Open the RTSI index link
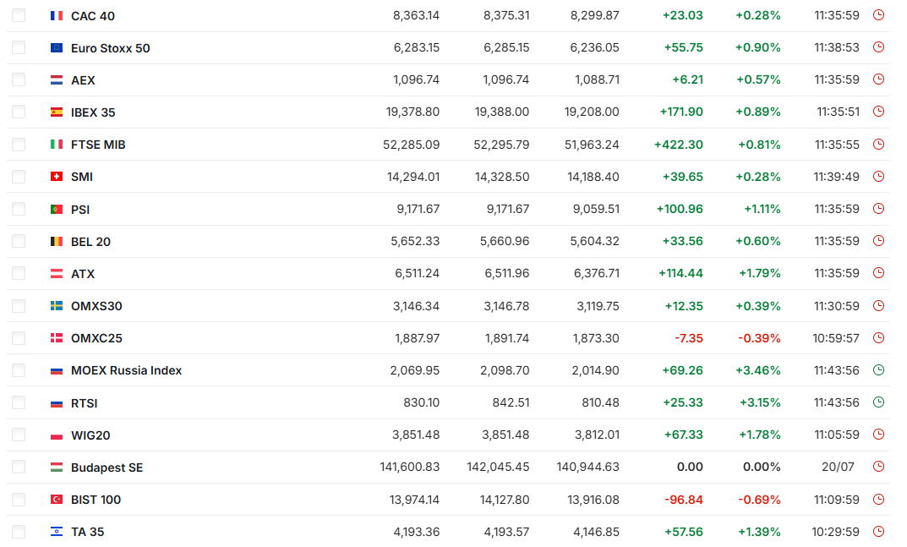The width and height of the screenshot is (907, 547). (x=85, y=403)
